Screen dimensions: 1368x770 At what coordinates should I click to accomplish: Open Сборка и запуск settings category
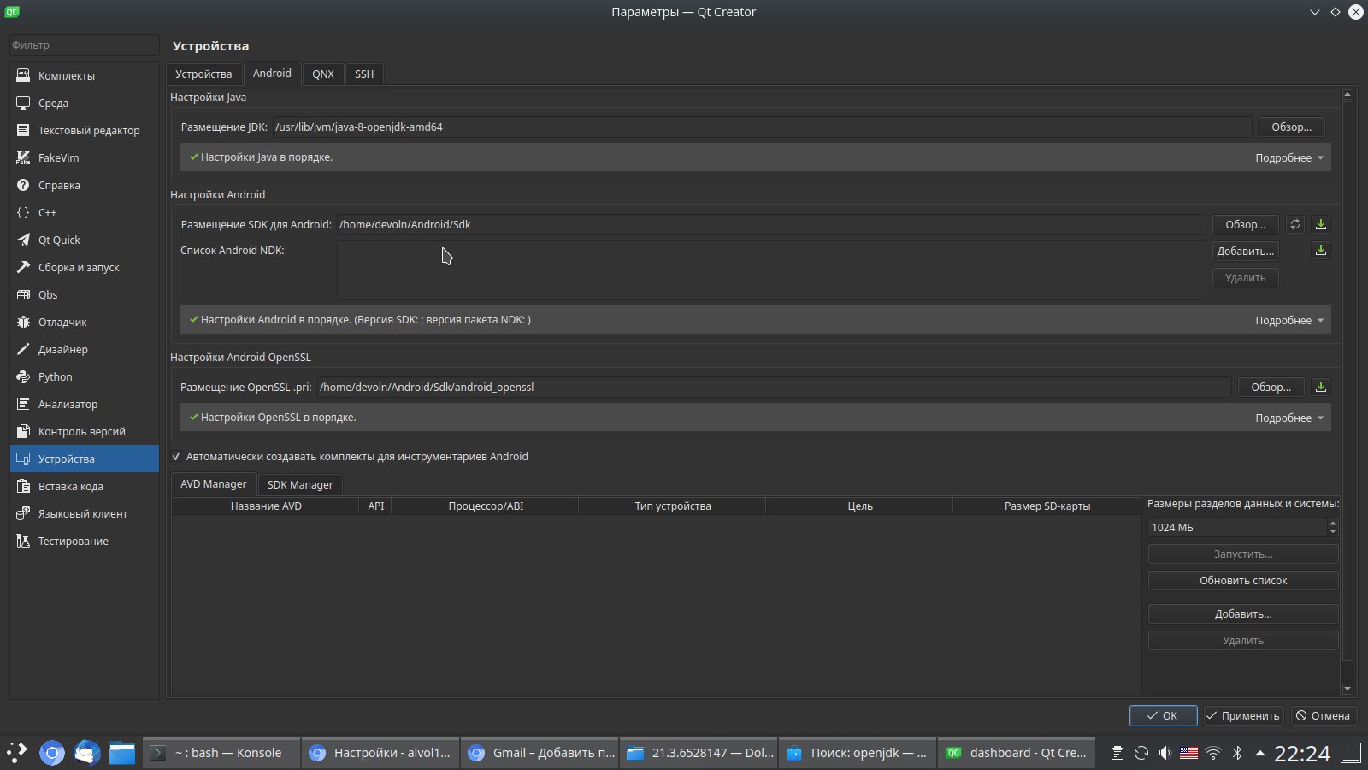click(x=85, y=267)
